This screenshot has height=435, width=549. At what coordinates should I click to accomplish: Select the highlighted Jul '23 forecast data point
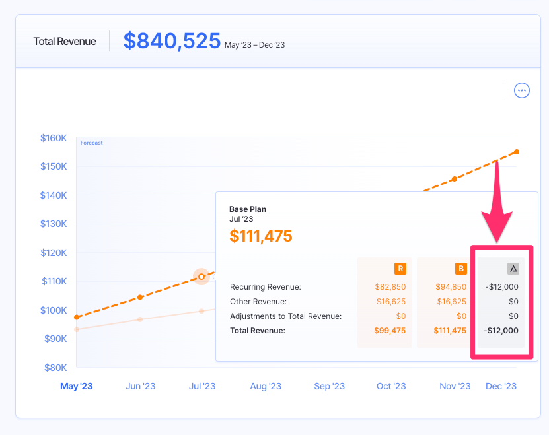coord(201,277)
